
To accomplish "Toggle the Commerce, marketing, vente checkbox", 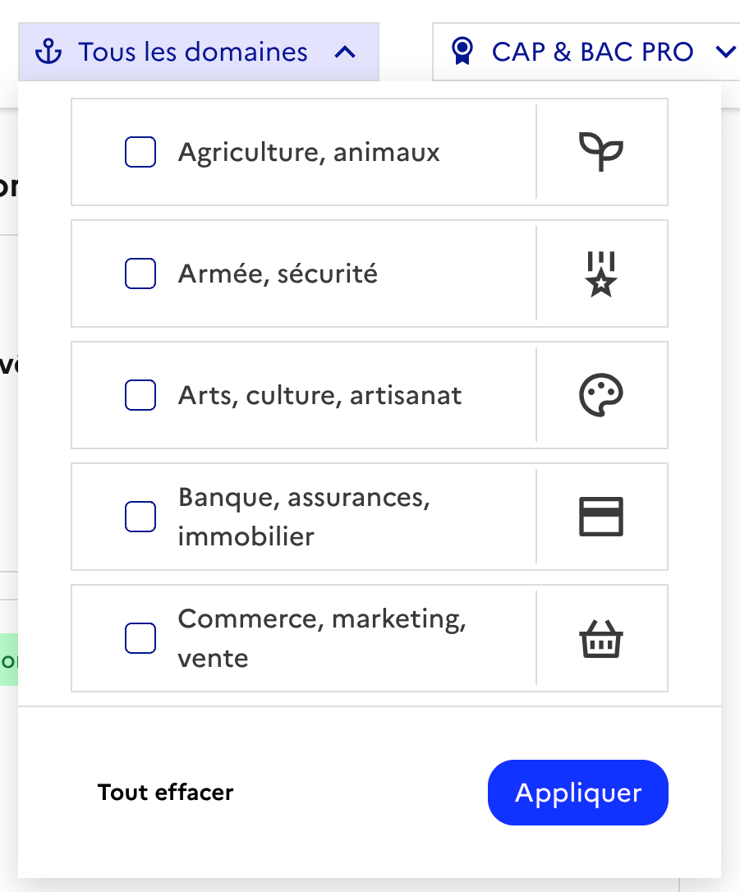I will click(x=140, y=638).
